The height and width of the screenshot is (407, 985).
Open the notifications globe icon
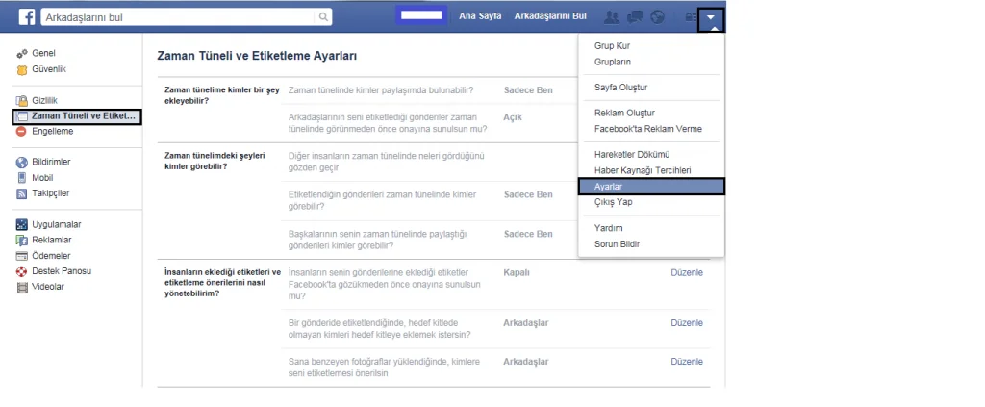click(658, 16)
